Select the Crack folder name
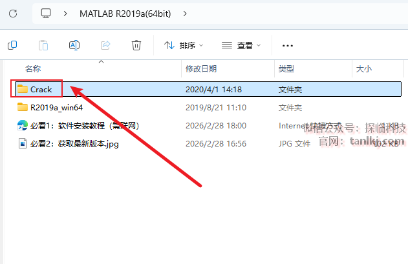This screenshot has width=408, height=264. click(x=41, y=89)
